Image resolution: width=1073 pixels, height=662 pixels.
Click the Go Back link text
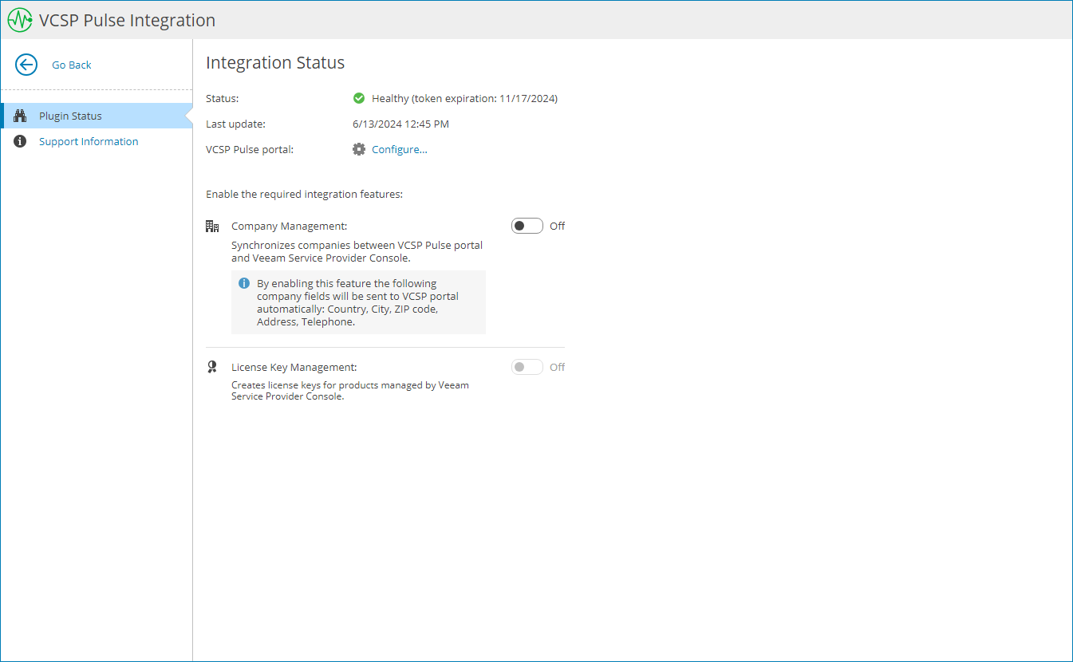point(72,65)
